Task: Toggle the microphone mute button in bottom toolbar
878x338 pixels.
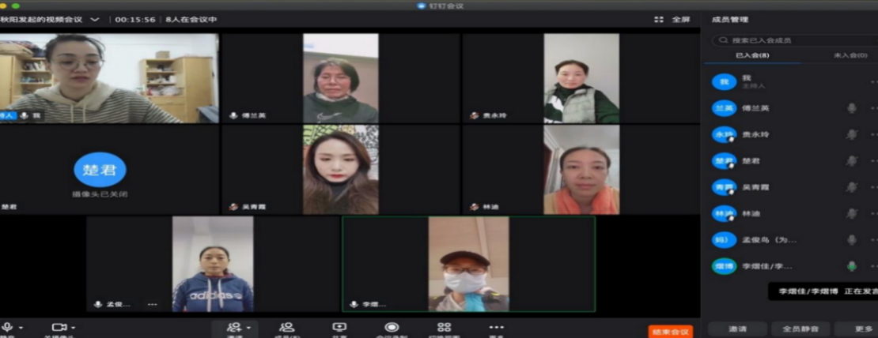Action: 7,327
